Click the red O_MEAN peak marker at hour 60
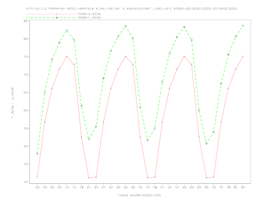Image resolution: width=265 pixels, height=204 pixels. click(184, 56)
